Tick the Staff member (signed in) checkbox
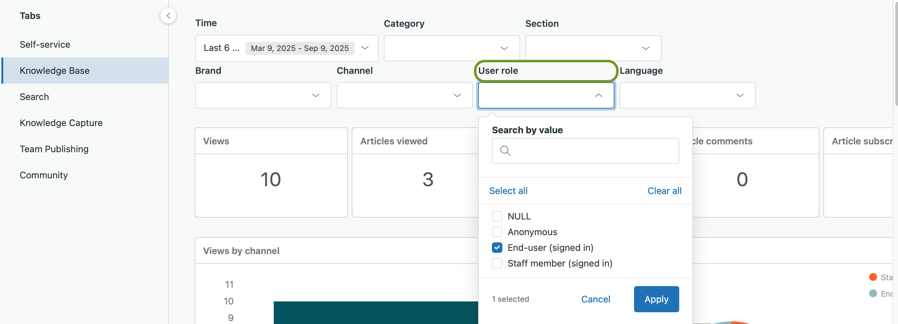The image size is (898, 324). pos(497,263)
